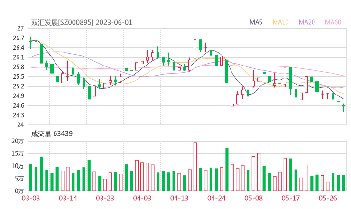Select the 03-03 date axis label

click(31, 198)
